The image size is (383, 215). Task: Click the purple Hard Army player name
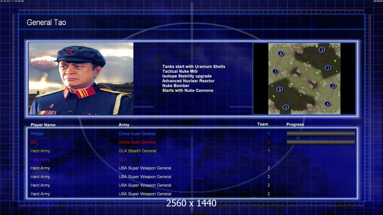click(40, 159)
